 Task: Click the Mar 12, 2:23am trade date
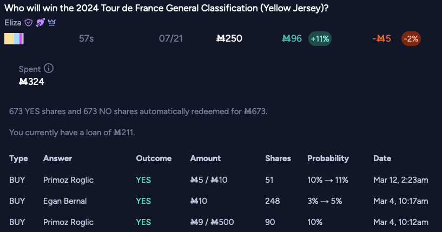401,180
